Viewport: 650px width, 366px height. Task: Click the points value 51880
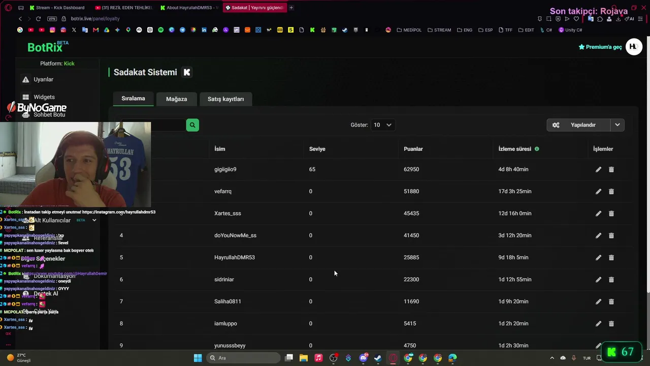[x=411, y=192]
